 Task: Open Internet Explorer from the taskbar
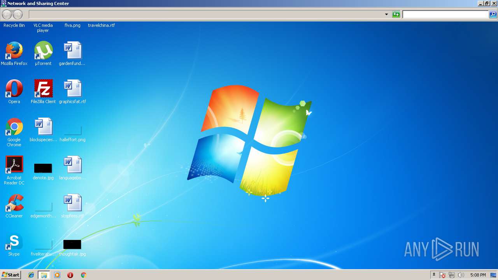pos(31,275)
